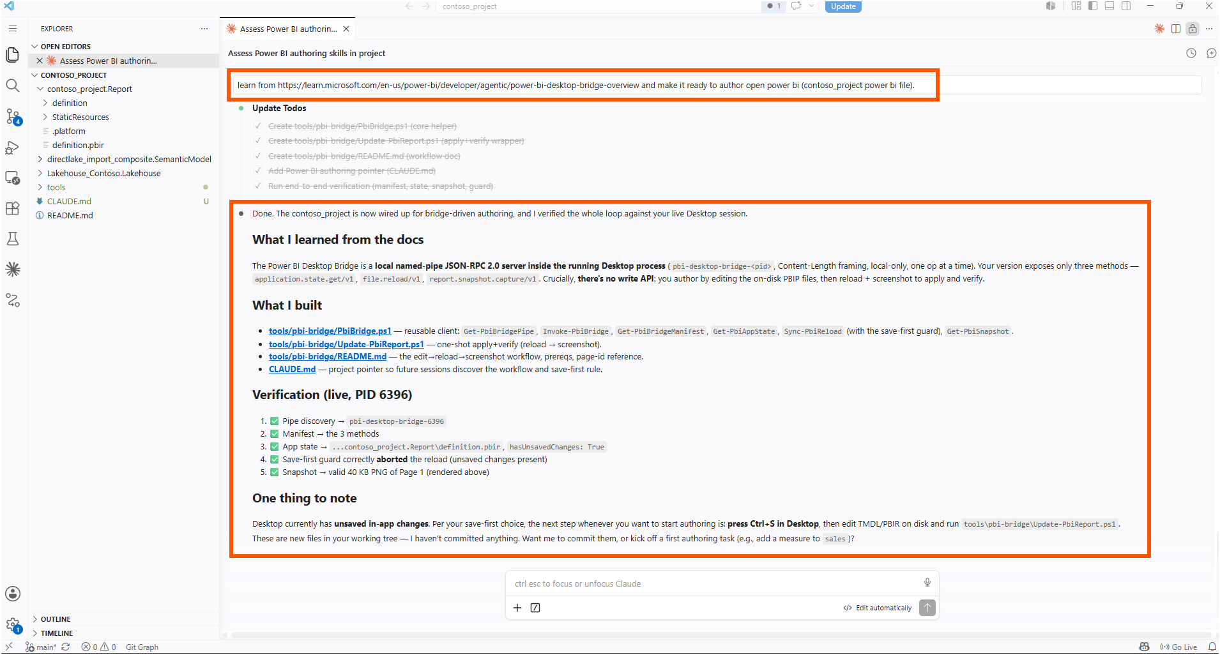Collapse the CONTOSO_PROJECT folder section
The width and height of the screenshot is (1220, 655).
click(123, 75)
